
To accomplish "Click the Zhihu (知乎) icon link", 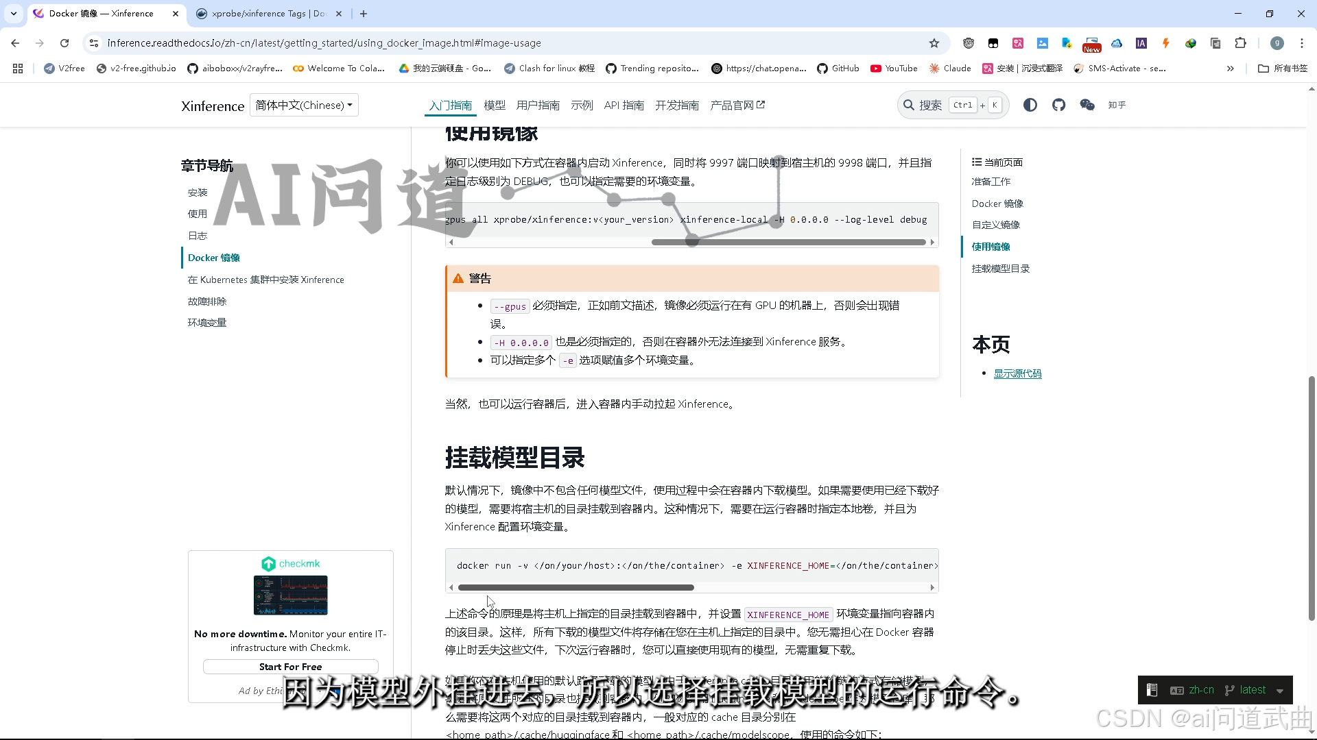I will pos(1117,105).
